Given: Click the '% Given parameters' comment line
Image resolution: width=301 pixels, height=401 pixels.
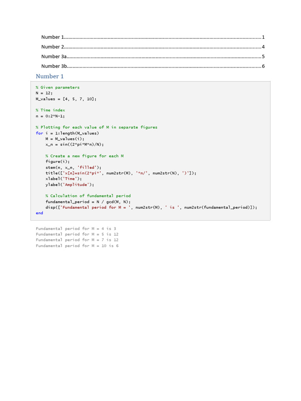Looking at the screenshot, I should [x=58, y=87].
